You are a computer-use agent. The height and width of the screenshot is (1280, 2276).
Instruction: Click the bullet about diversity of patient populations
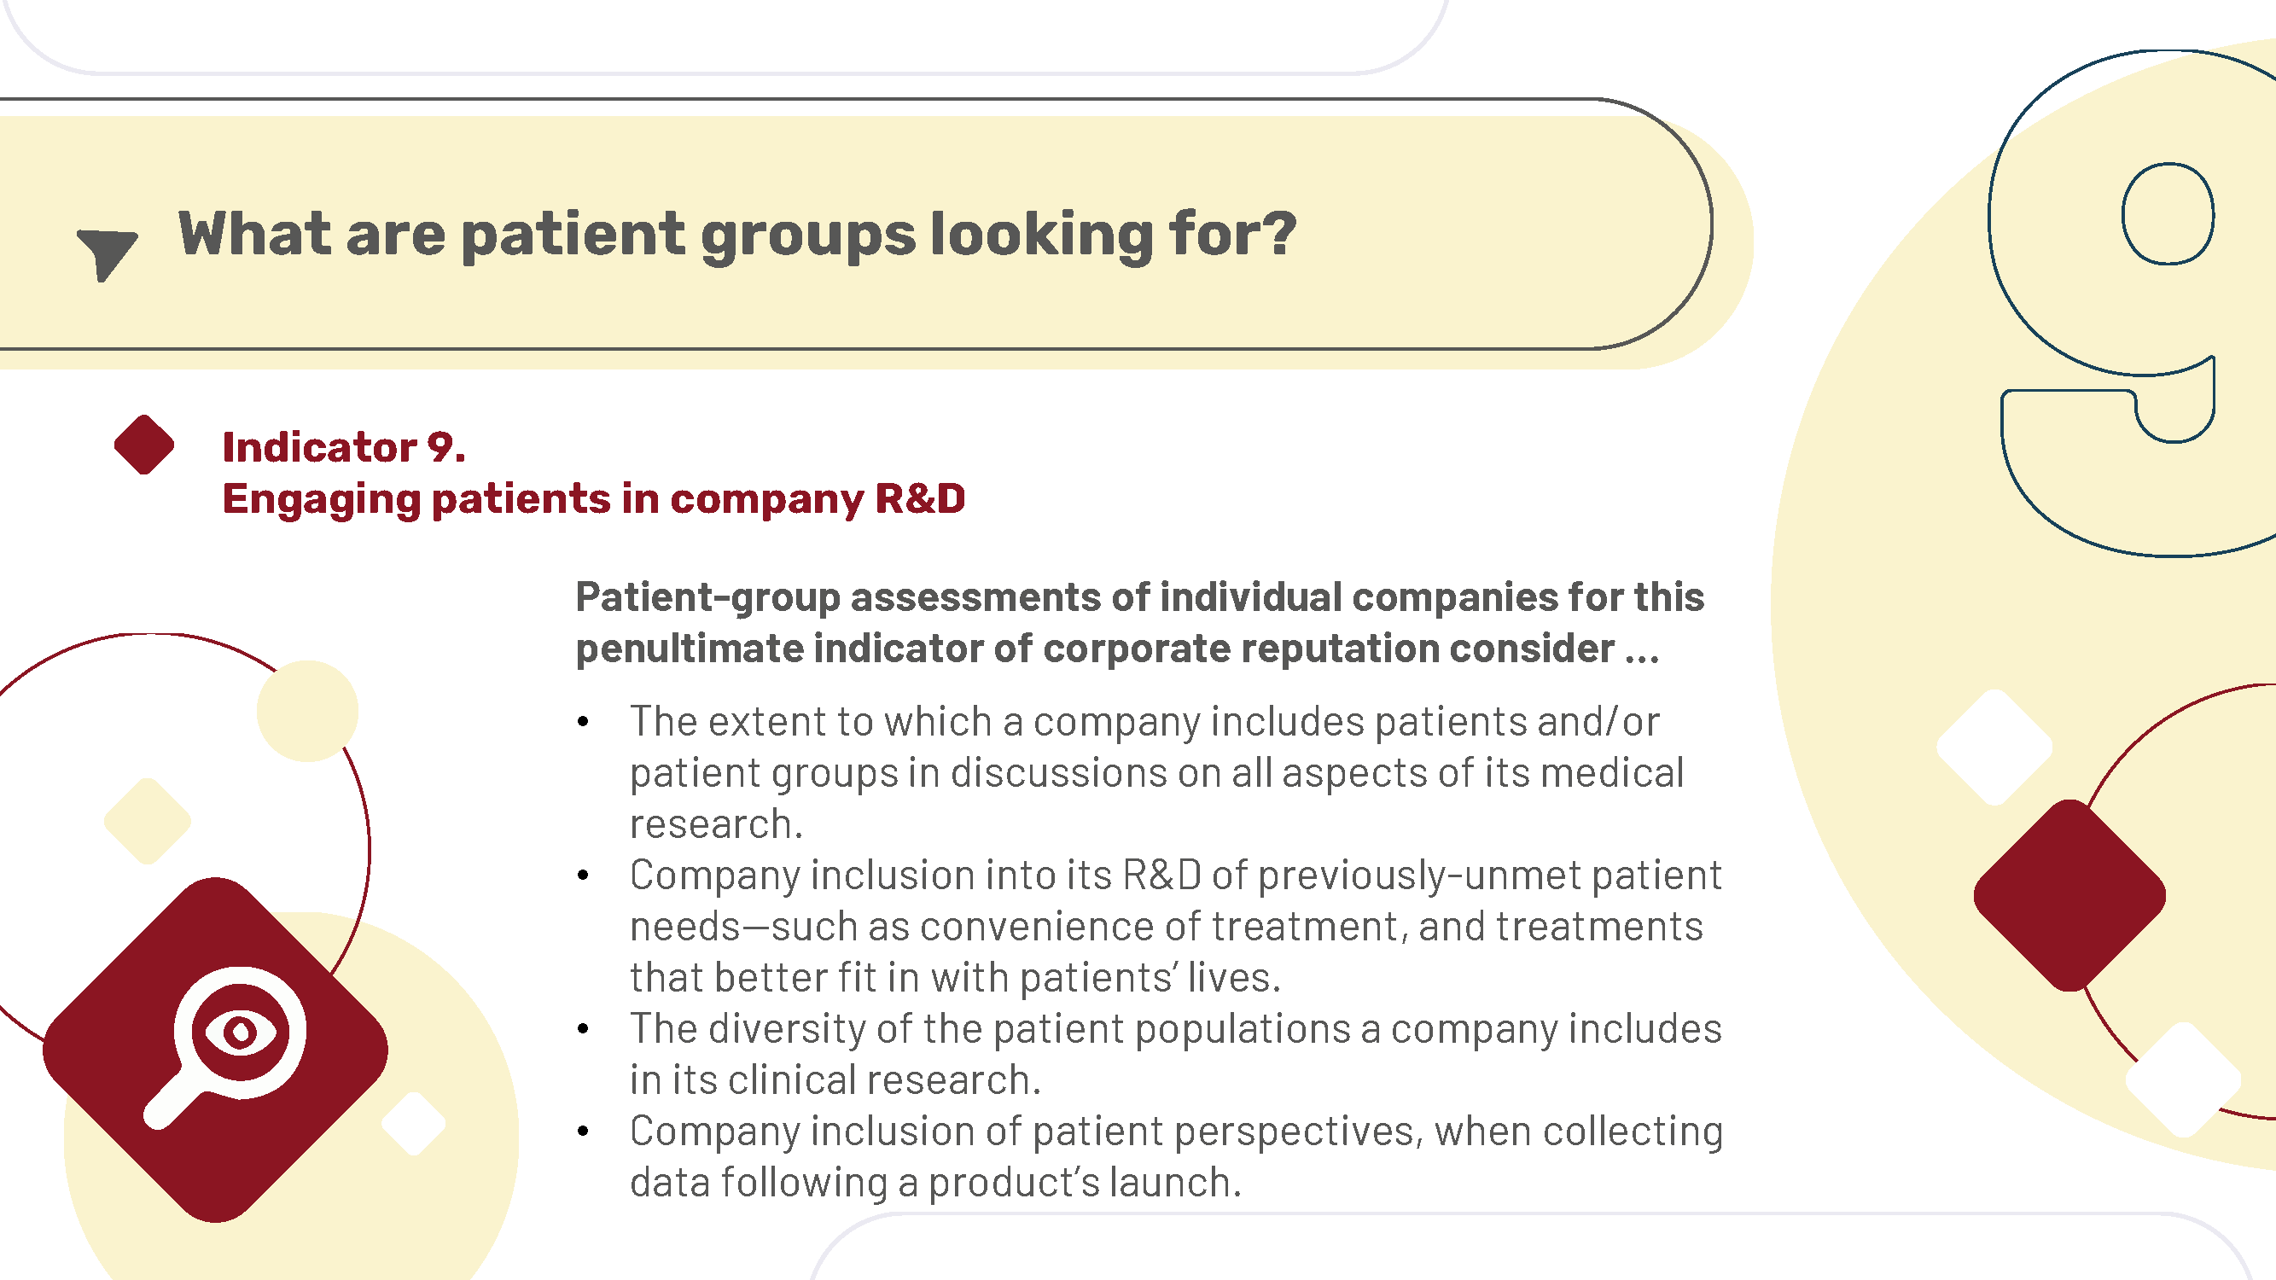click(1175, 1054)
